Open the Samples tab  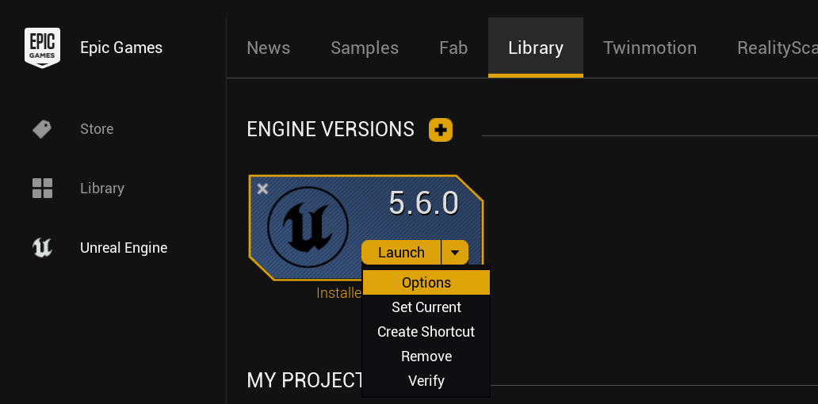[x=365, y=48]
